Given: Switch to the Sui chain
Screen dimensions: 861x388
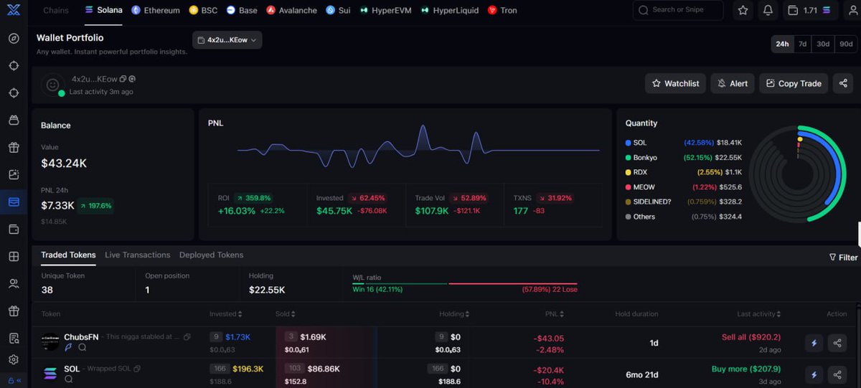Looking at the screenshot, I should pyautogui.click(x=338, y=11).
